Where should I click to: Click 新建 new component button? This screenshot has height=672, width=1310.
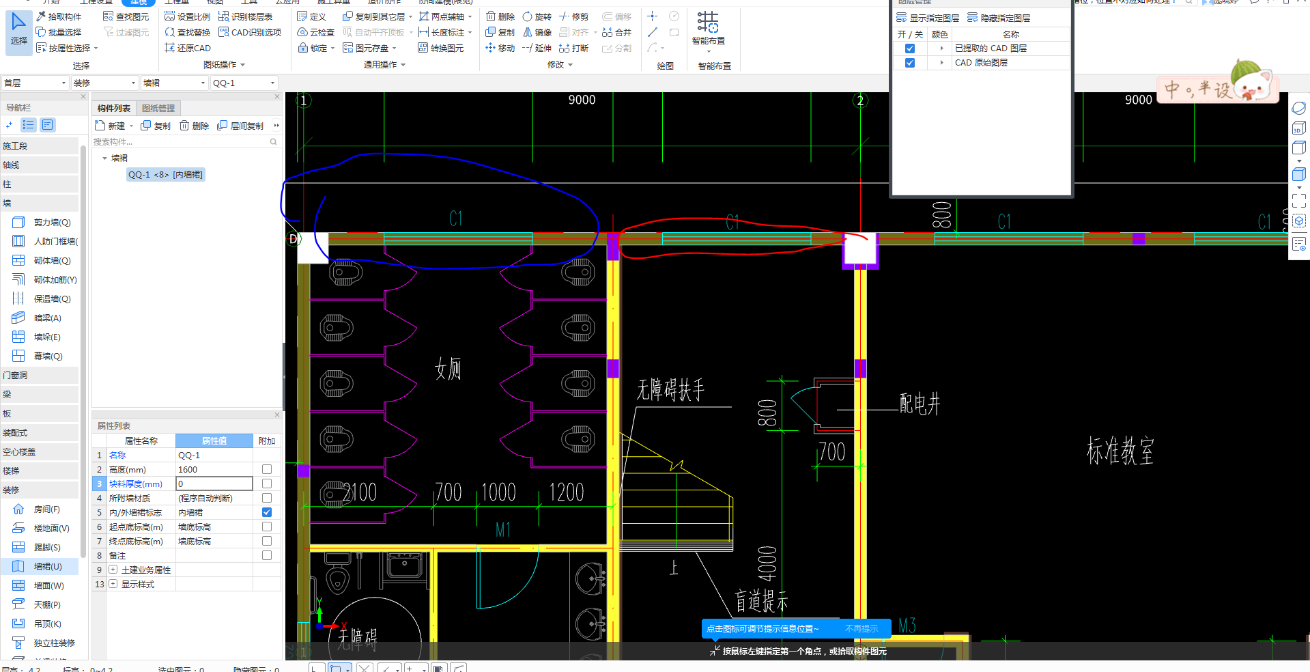coord(111,126)
